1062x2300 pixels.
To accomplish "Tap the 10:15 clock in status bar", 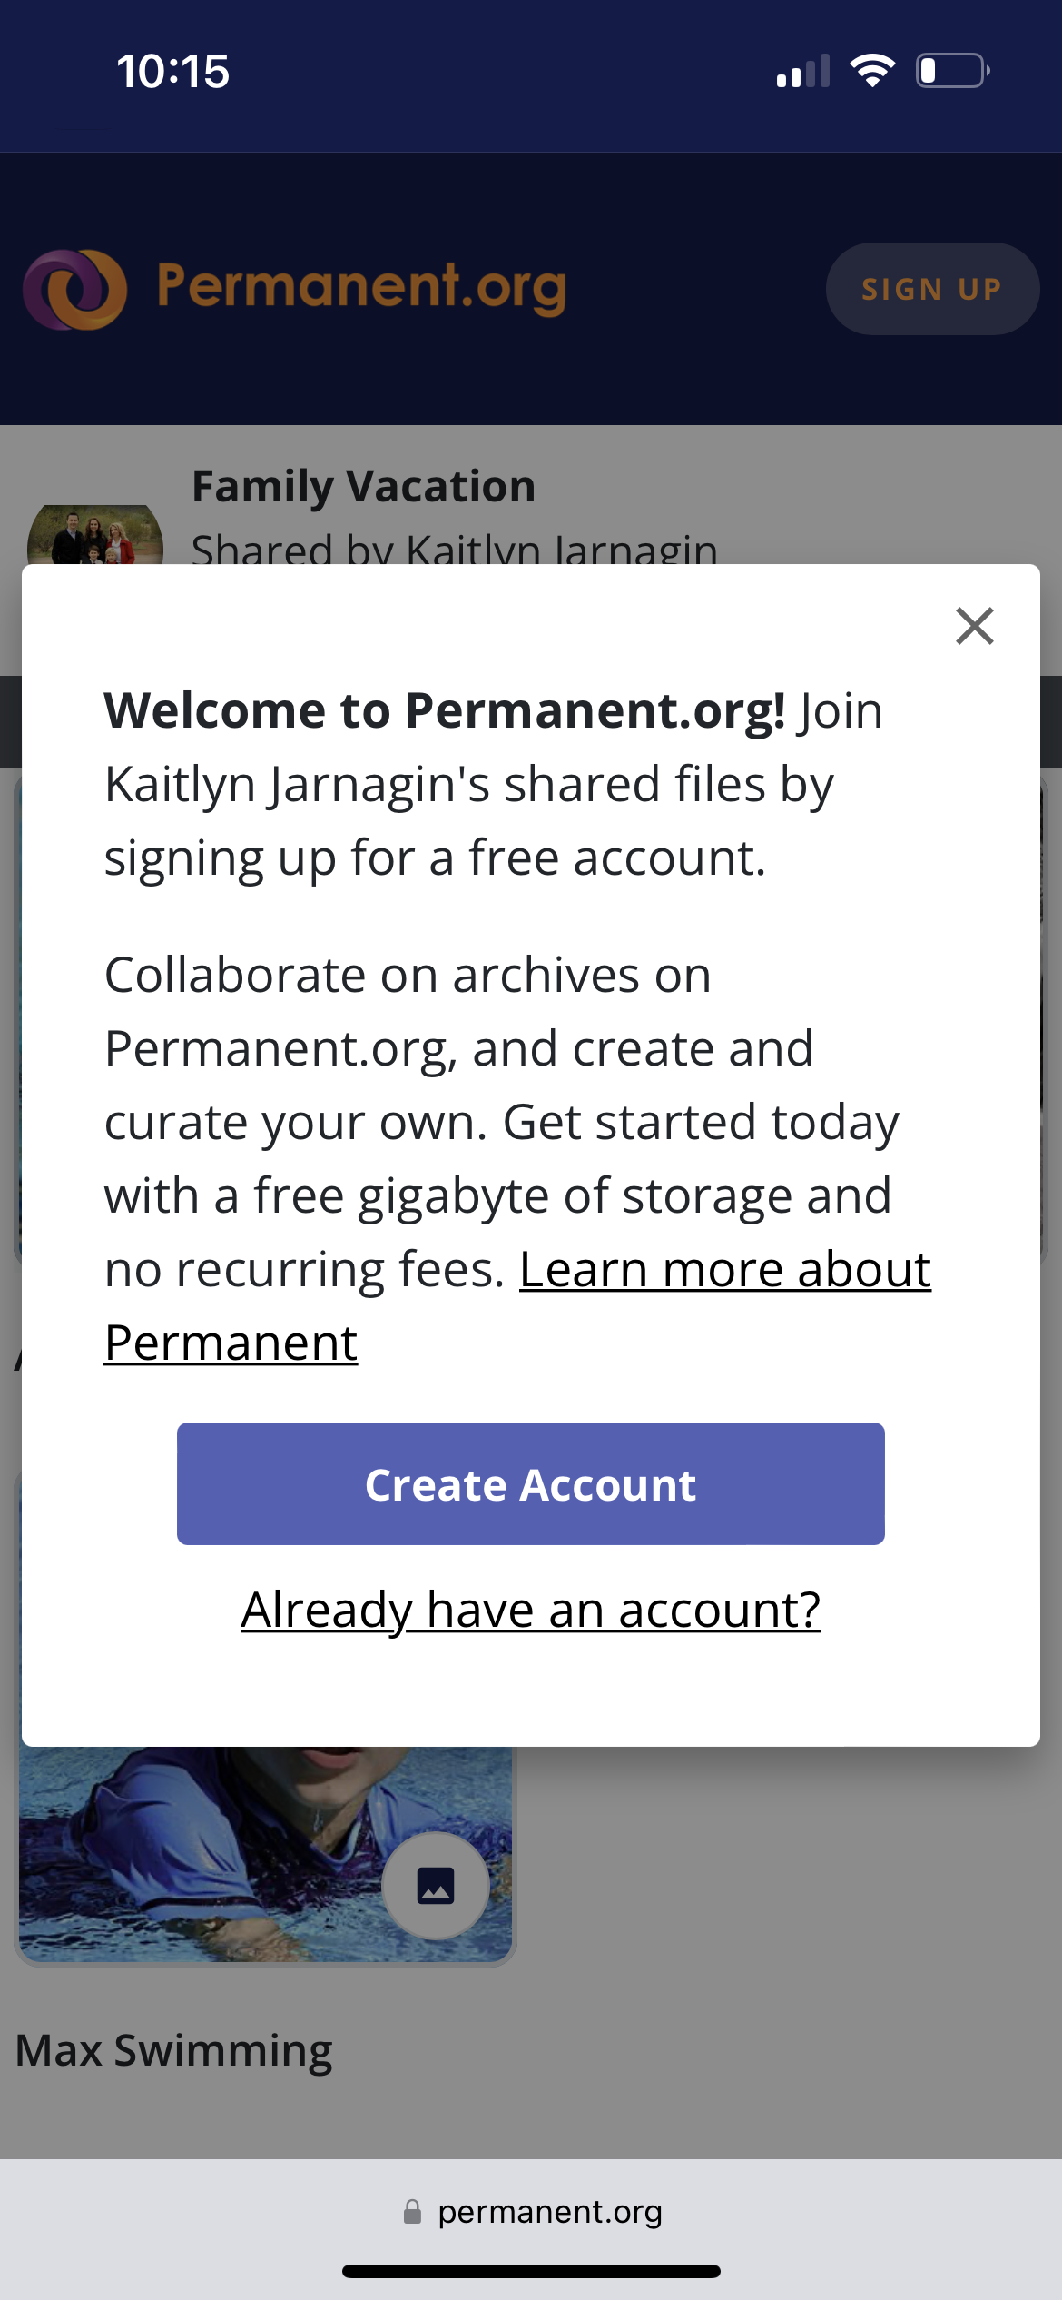I will [172, 71].
